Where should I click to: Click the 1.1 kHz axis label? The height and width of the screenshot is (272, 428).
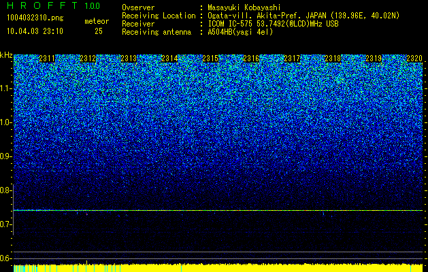(x=5, y=88)
